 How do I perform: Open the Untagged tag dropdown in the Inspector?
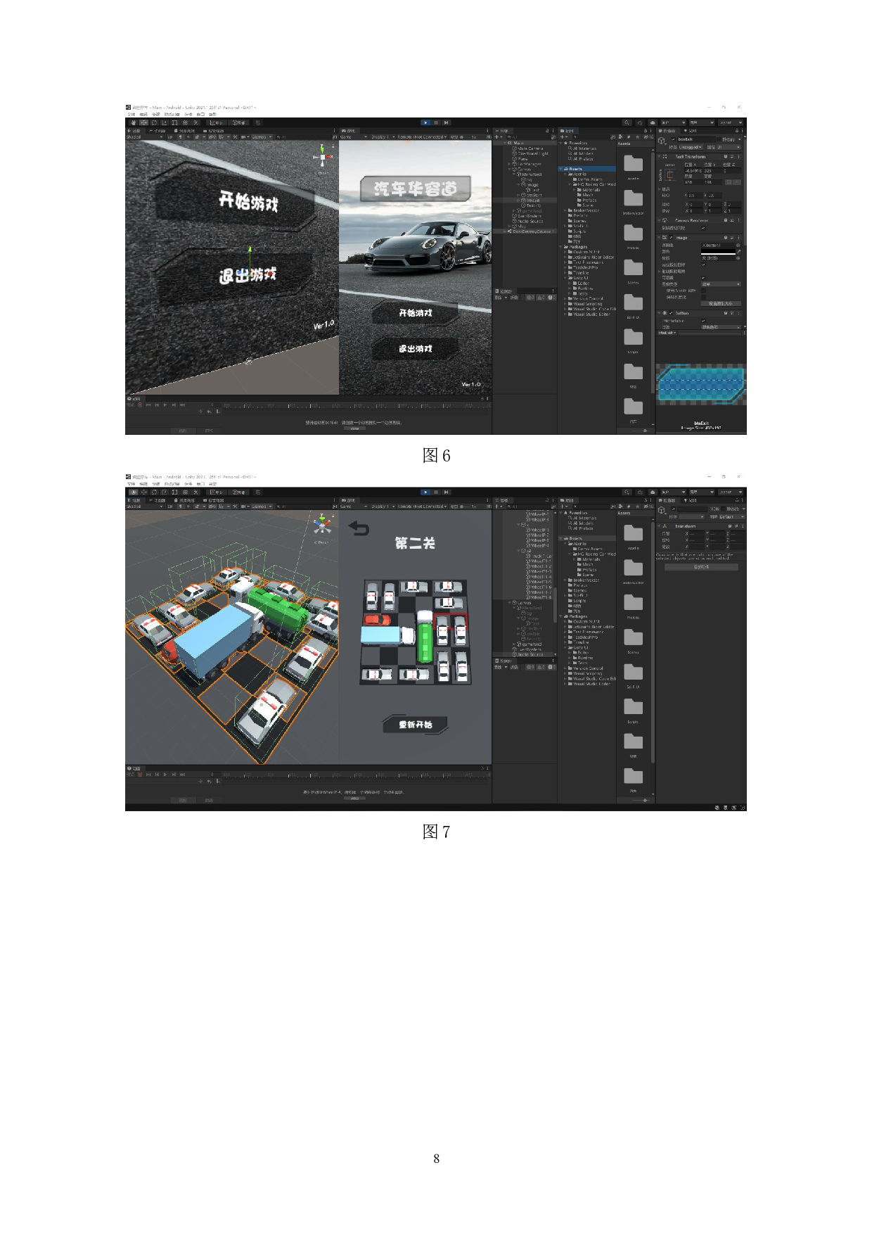691,147
